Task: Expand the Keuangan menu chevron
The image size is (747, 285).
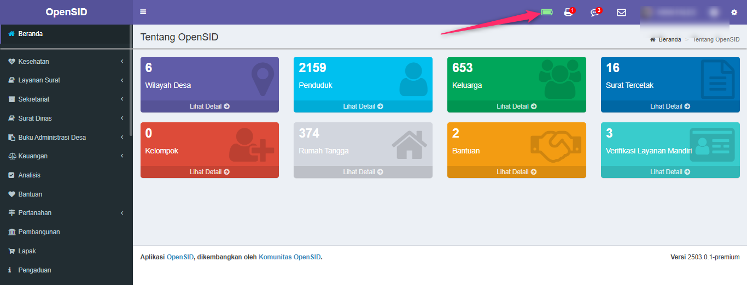Action: tap(122, 156)
